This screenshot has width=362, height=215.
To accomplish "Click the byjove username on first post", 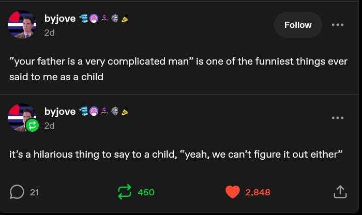I will (59, 19).
